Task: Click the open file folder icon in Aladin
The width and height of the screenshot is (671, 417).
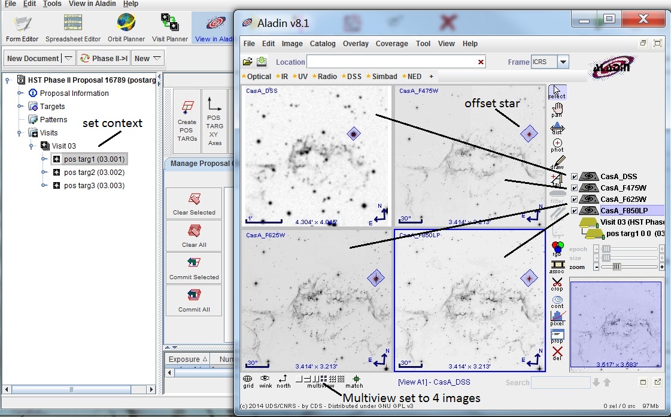Action: 247,62
